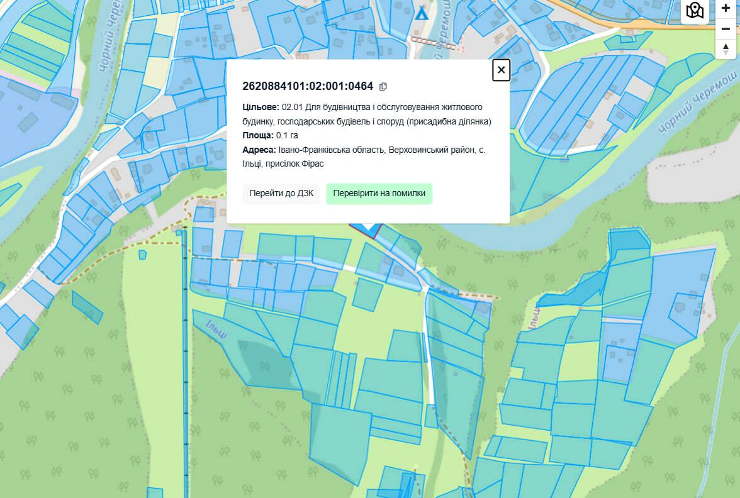
Task: Reset map bearing with compass arrow
Action: (726, 49)
